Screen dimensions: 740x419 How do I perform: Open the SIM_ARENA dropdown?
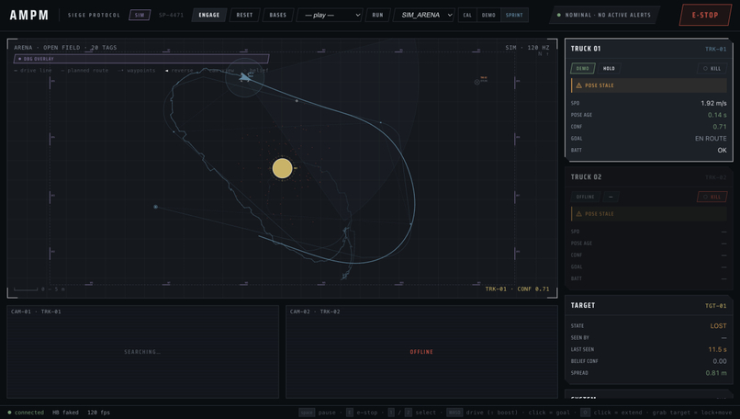424,15
